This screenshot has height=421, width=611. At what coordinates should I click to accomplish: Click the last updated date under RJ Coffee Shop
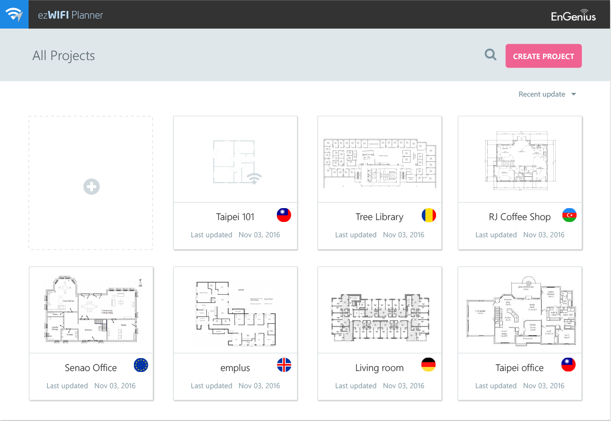(x=544, y=235)
